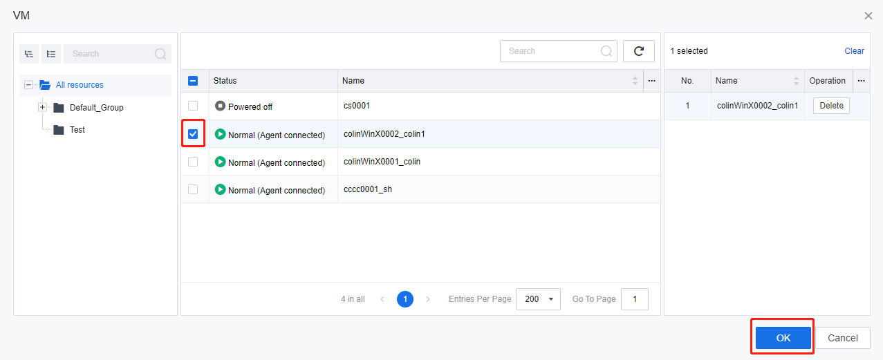Click the sort arrows in VM Name column
The height and width of the screenshot is (360, 883).
pos(635,81)
